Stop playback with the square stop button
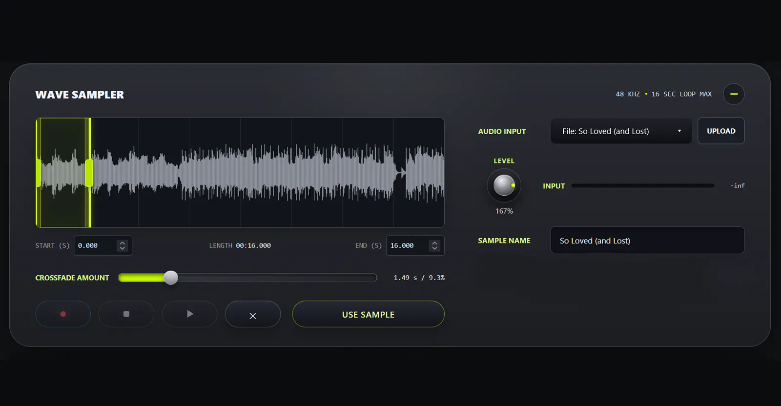 click(x=126, y=314)
